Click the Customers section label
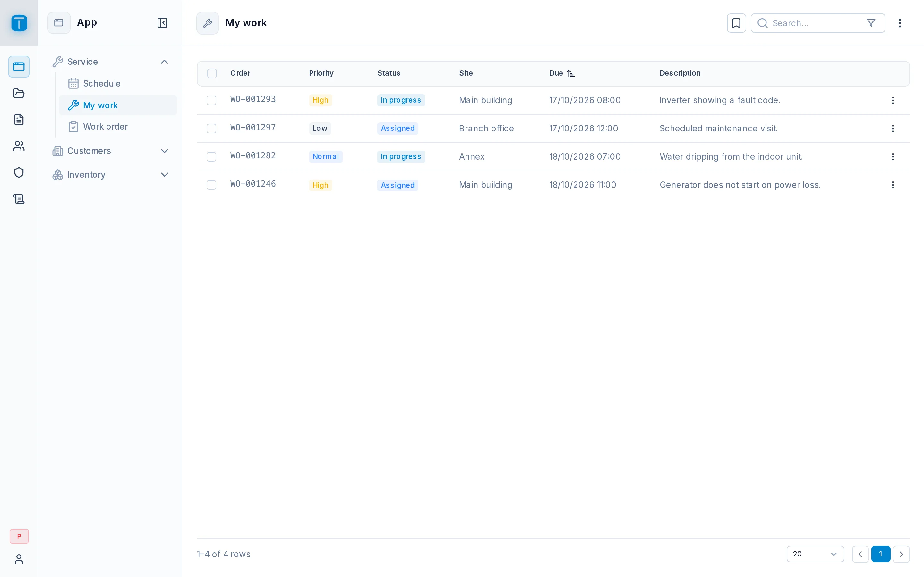Screen dimensions: 924x577 (89, 151)
